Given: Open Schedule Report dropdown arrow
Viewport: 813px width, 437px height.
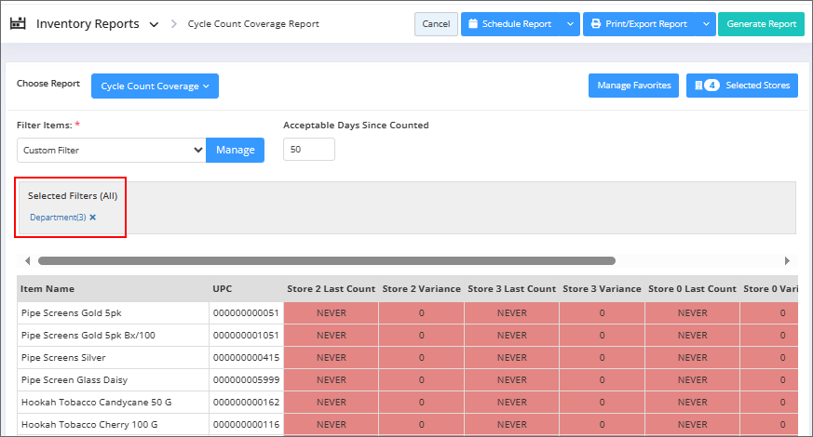Looking at the screenshot, I should tap(569, 24).
